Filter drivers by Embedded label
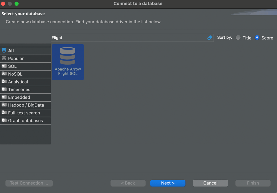This screenshot has width=277, height=193. pos(19,97)
